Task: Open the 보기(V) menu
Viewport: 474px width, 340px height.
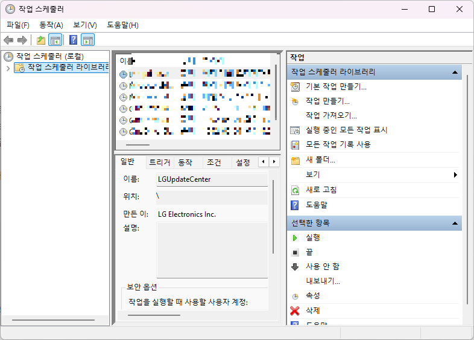Action: coord(85,25)
